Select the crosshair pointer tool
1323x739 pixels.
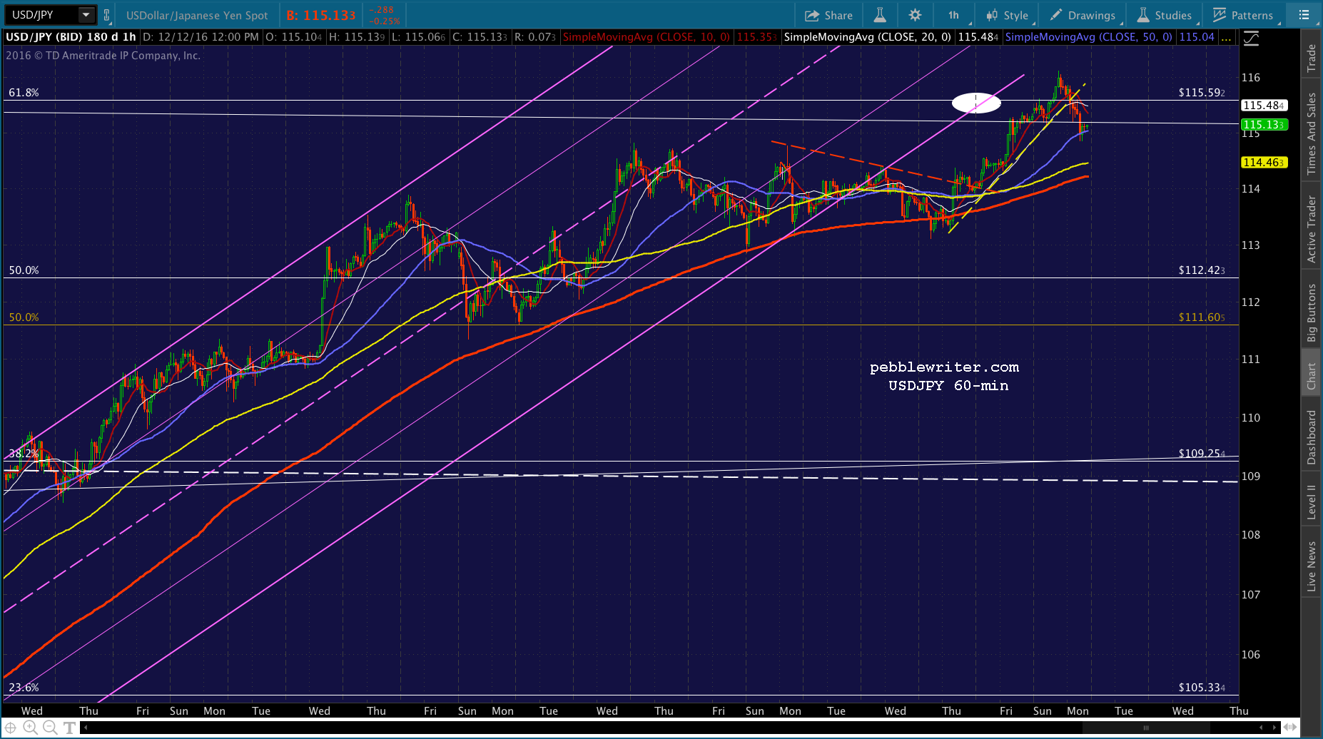(x=11, y=728)
